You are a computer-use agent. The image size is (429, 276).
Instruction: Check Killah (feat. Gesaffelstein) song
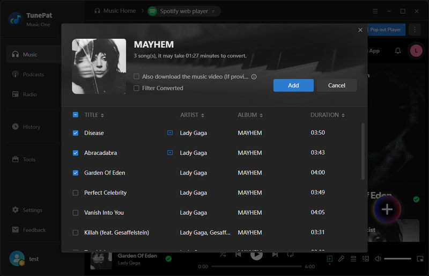[x=76, y=233]
